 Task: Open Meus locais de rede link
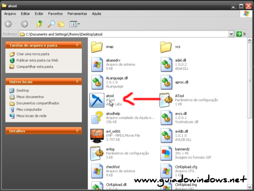[31, 116]
